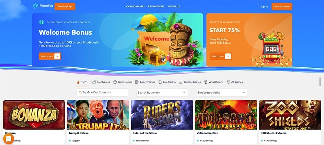
Task: Click the Jackpot Games category icon
Action: pos(180,82)
